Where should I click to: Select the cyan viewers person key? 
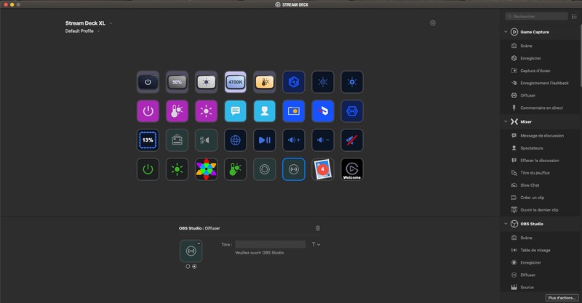(x=265, y=111)
